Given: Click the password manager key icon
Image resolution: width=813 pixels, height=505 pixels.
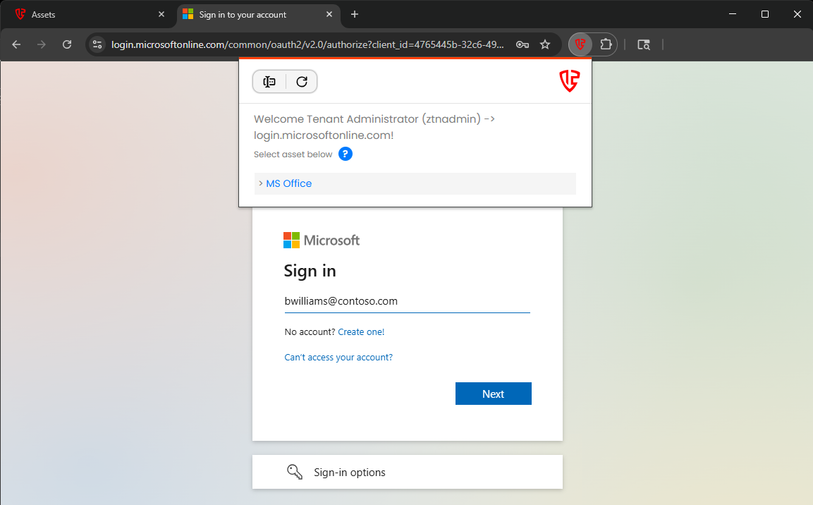Looking at the screenshot, I should click(522, 44).
